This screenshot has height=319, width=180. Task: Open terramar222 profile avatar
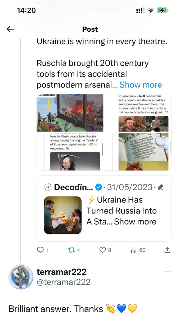pos(21,277)
